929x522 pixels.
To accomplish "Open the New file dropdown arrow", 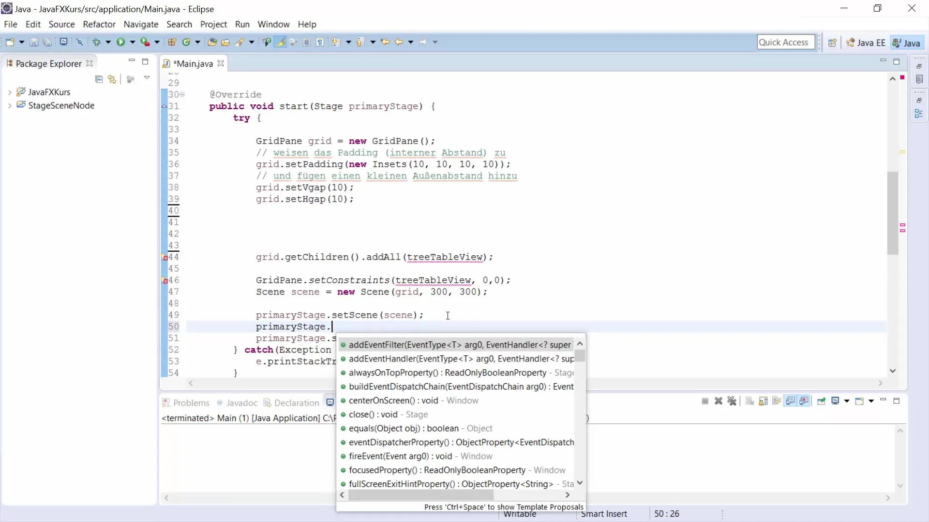I will tap(21, 42).
